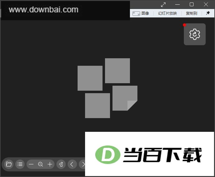Maximize the viewer window
215x177 pixels.
pyautogui.click(x=192, y=5)
